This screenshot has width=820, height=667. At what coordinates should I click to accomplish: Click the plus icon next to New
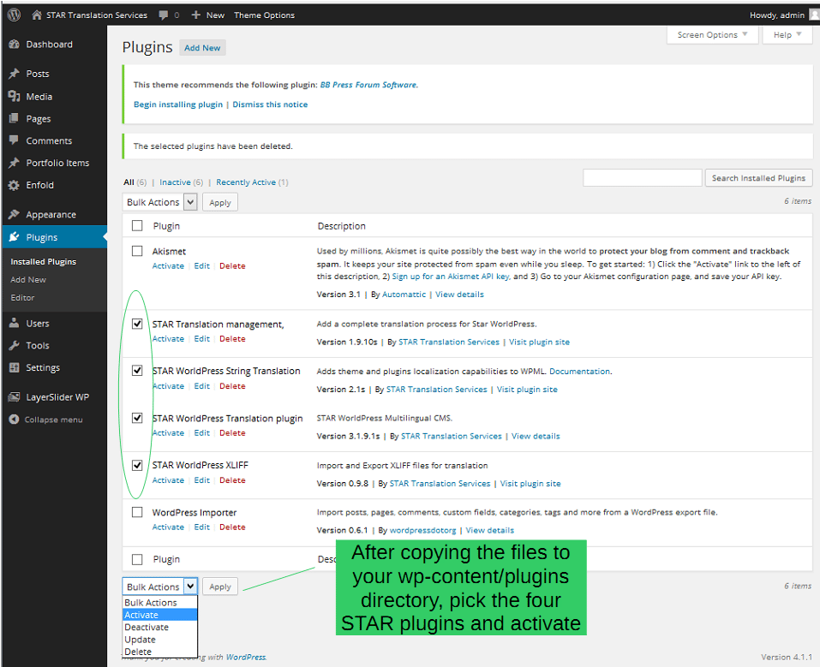[x=196, y=15]
